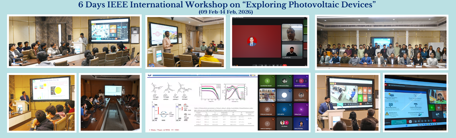Click the date text "(09 Feb-14 Feb, 2026)"
The width and height of the screenshot is (456, 138).
(x=226, y=12)
